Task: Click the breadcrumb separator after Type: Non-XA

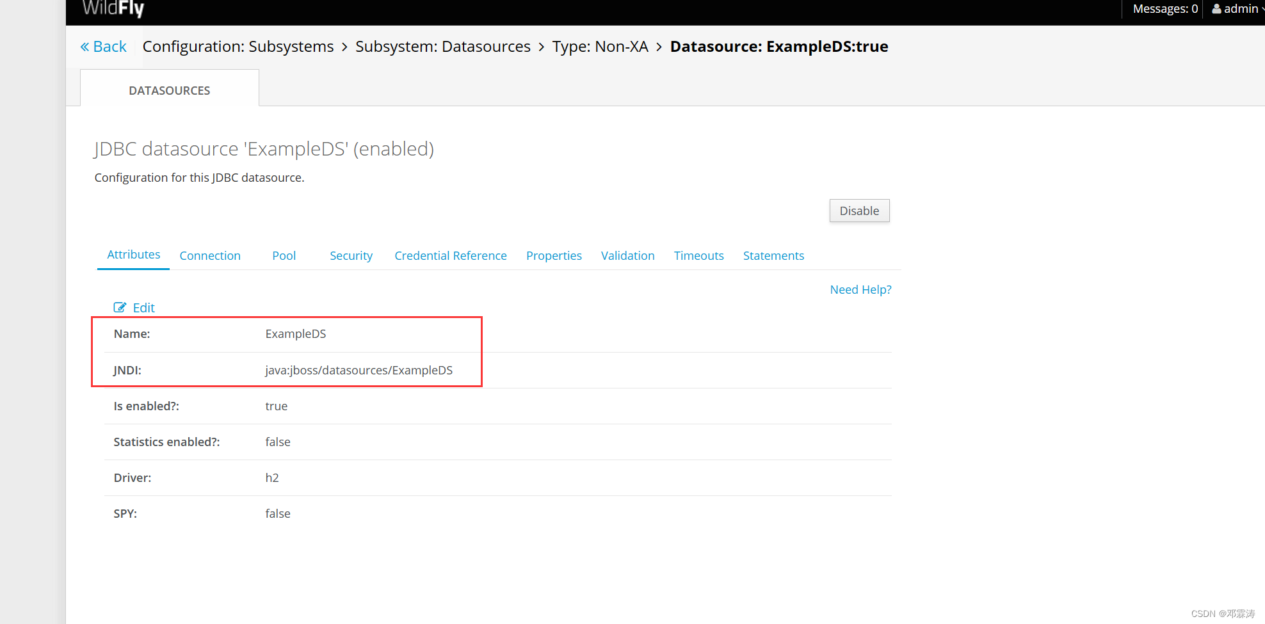Action: (659, 46)
